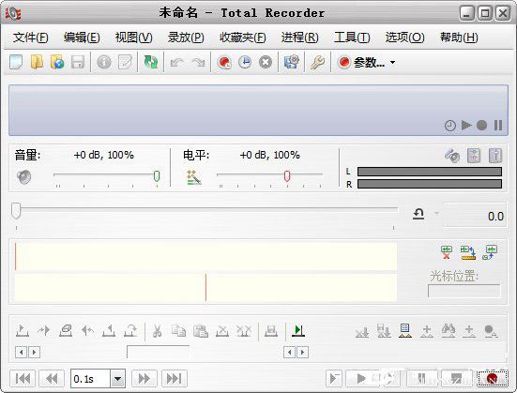Click the red record-source toolbar icon
Screen dimensions: 517x393
click(x=224, y=62)
